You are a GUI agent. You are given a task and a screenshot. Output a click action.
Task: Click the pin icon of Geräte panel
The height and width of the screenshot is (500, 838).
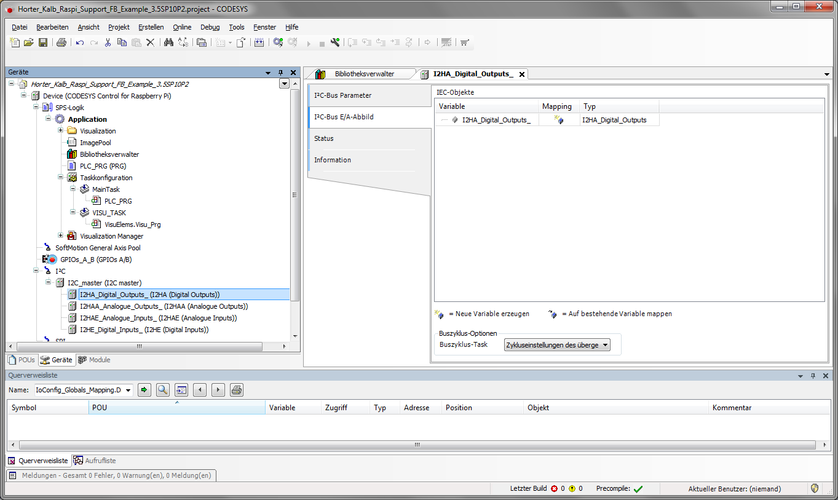280,72
